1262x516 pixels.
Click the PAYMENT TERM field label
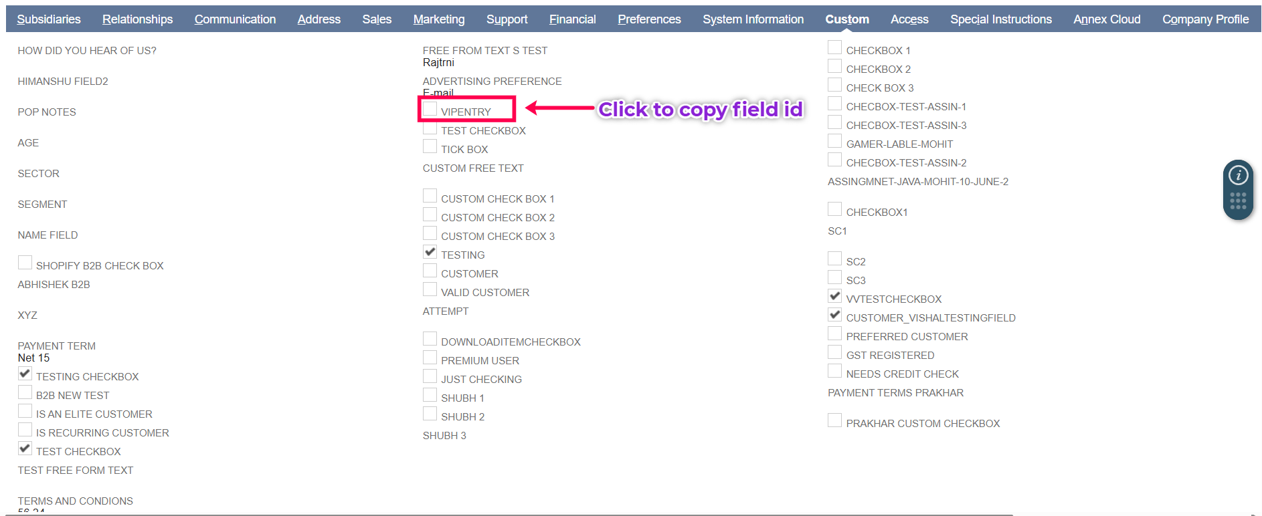tap(57, 346)
